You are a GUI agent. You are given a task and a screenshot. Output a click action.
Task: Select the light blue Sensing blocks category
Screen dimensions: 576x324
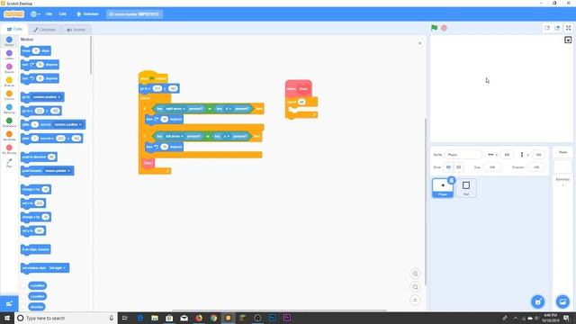pyautogui.click(x=9, y=109)
